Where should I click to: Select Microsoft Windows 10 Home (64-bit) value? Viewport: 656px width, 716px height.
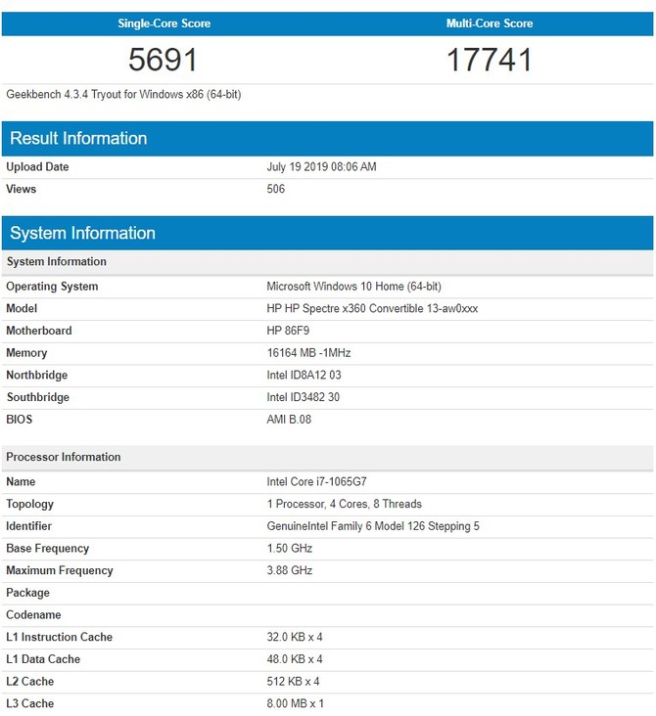[353, 287]
